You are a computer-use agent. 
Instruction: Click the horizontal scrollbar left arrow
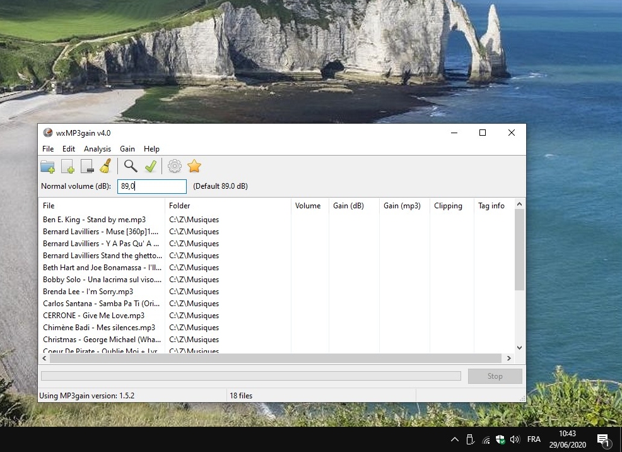click(44, 359)
